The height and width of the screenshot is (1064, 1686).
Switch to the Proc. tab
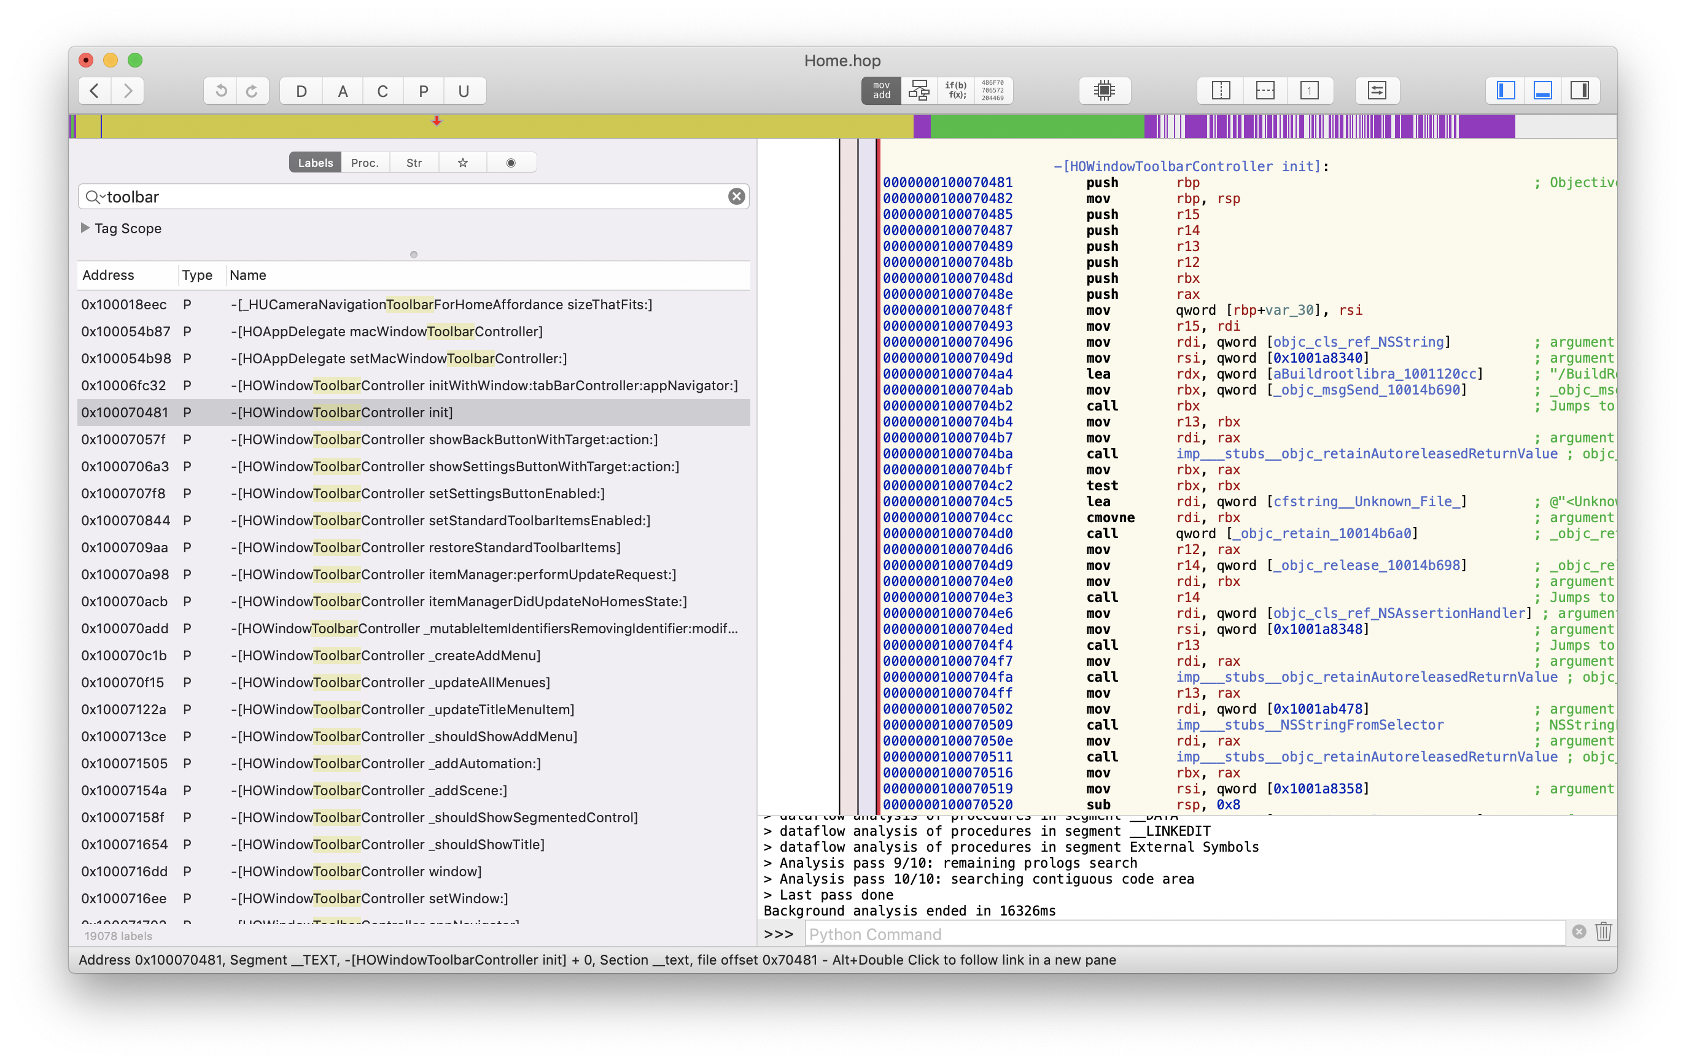(365, 163)
